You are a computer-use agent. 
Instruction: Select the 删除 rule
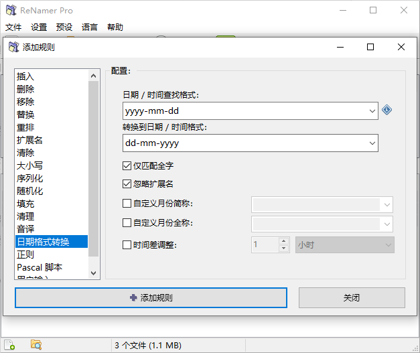(x=52, y=89)
